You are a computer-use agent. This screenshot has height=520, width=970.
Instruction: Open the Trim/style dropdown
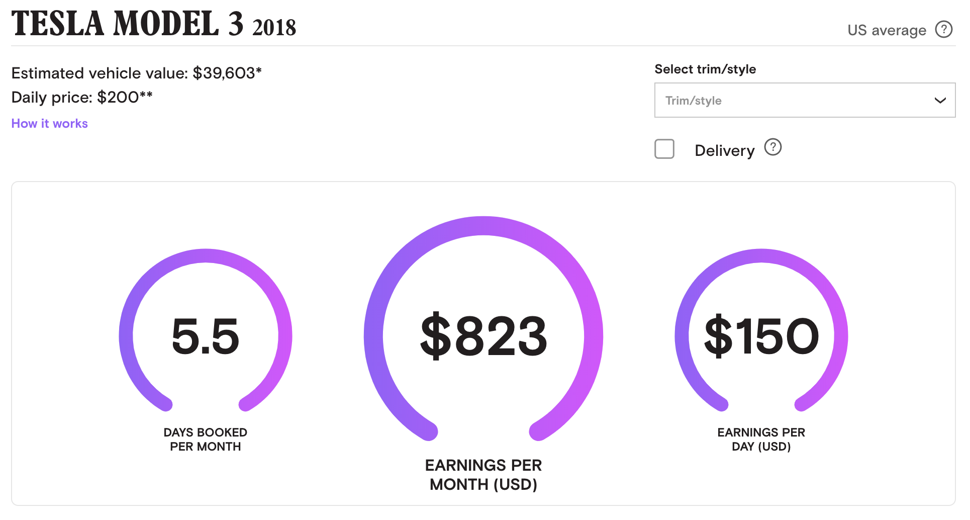pyautogui.click(x=805, y=100)
